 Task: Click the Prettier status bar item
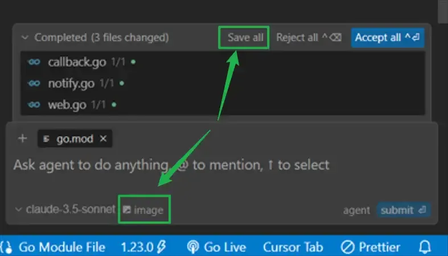tap(370, 247)
